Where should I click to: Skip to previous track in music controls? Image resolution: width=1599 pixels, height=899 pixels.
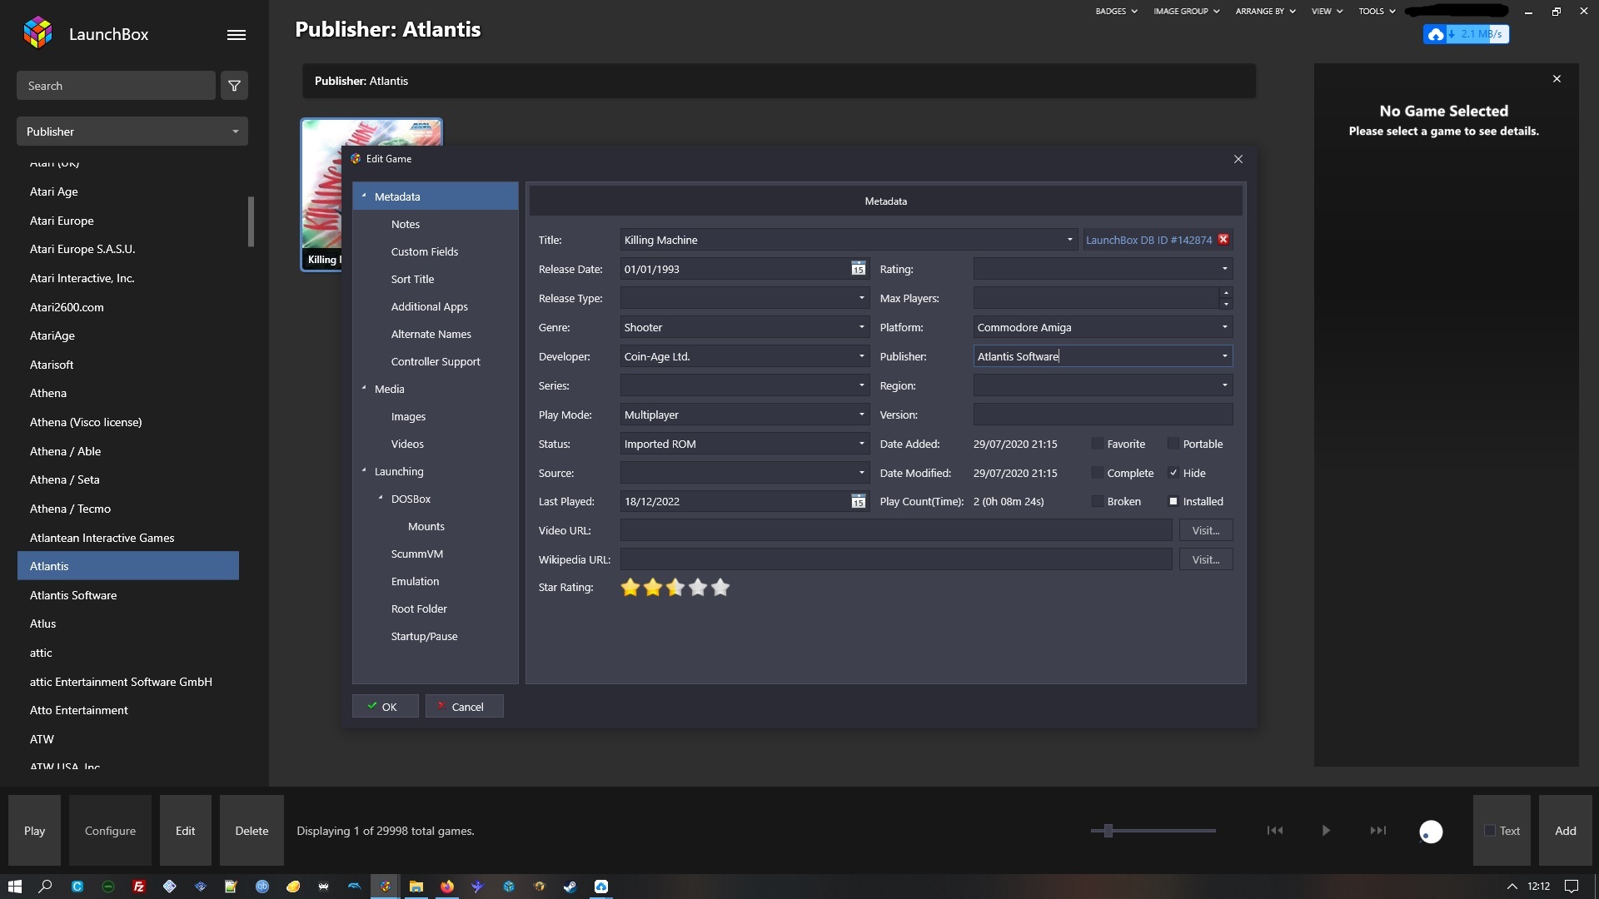pos(1275,831)
